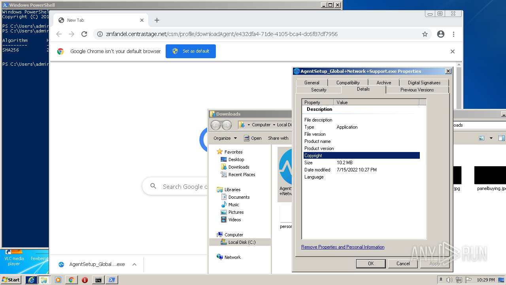506x285 pixels.
Task: Click the Value column header
Action: (x=376, y=102)
